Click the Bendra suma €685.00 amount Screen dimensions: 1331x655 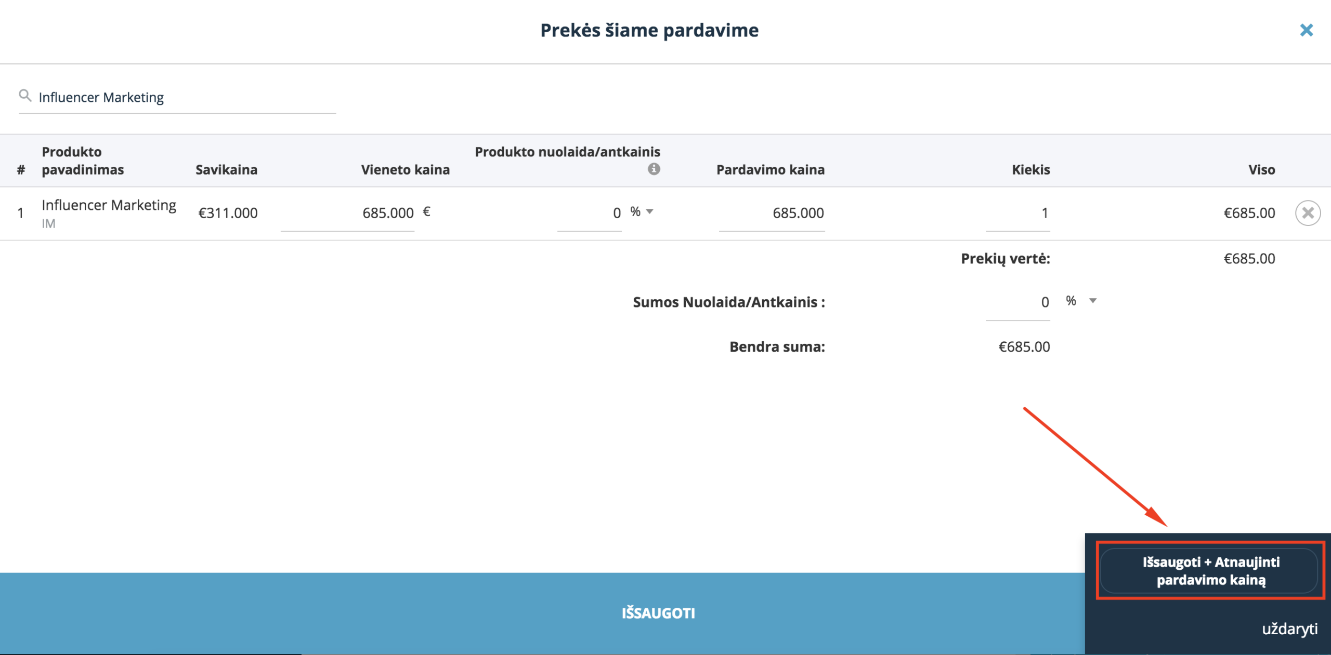(1024, 347)
